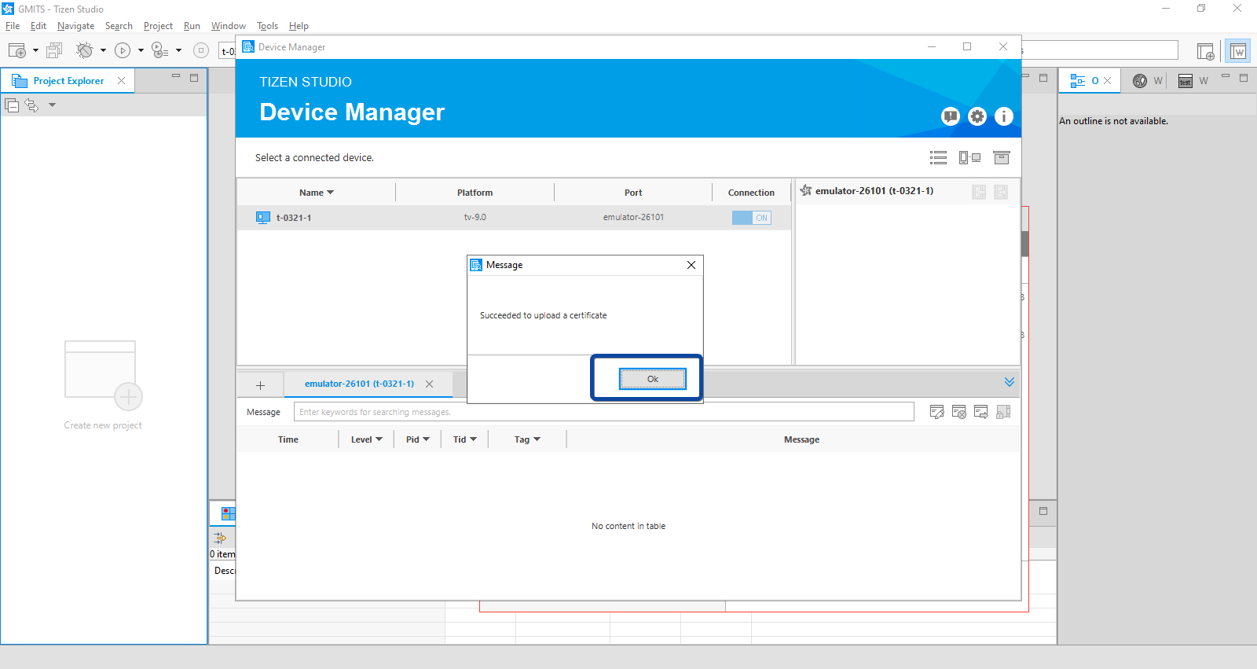Open the File menu
The image size is (1257, 669).
[x=13, y=26]
